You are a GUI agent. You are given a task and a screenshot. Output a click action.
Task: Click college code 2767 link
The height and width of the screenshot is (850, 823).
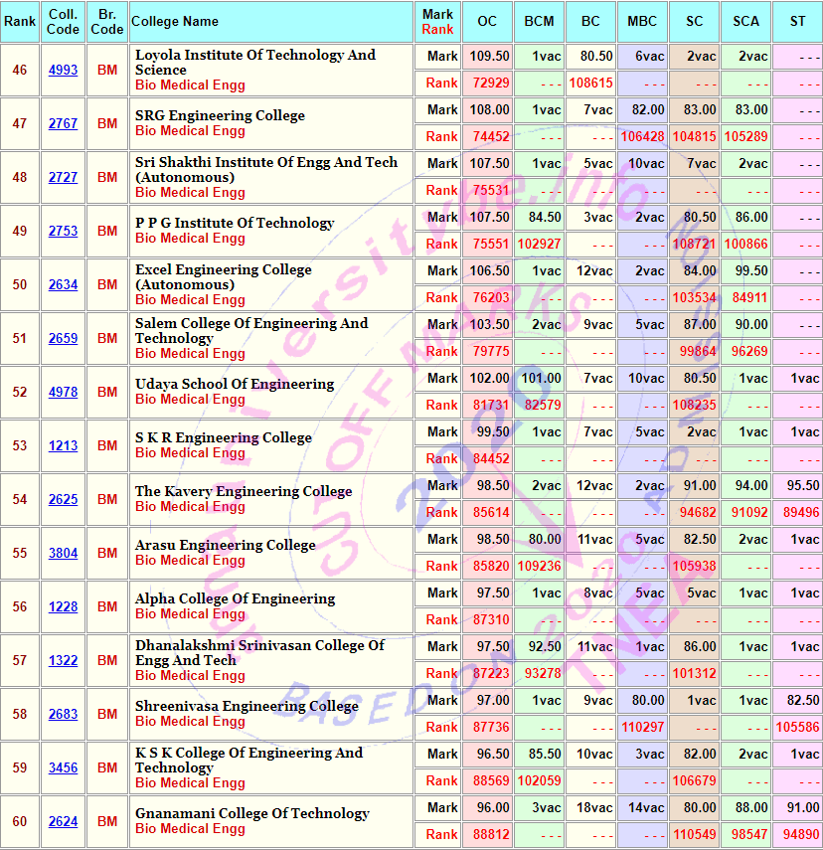pyautogui.click(x=63, y=123)
